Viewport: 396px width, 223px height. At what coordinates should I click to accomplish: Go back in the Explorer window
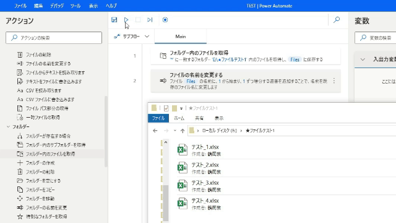click(155, 131)
